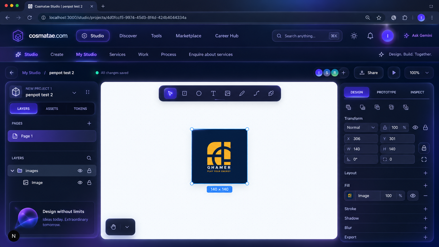The image size is (439, 247).
Task: Switch to the Prototype tab
Action: pos(386,92)
